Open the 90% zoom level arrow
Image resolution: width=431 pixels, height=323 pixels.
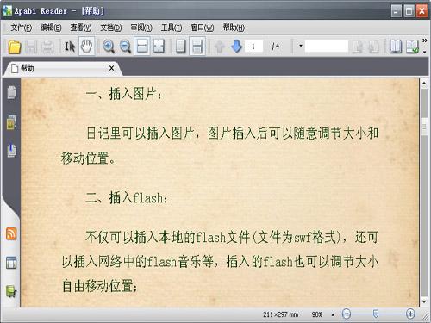(x=333, y=314)
